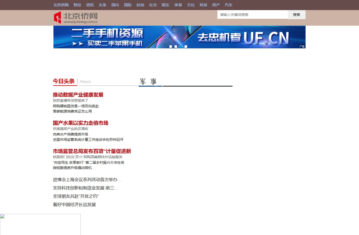Go to the 时尚 section
Image resolution: width=359 pixels, height=235 pixels.
tap(140, 5)
